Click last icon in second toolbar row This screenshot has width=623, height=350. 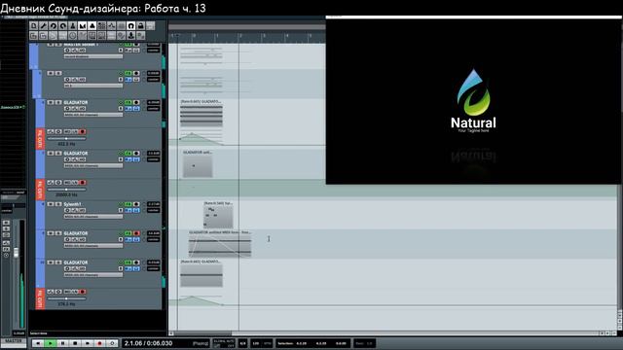tap(140, 36)
